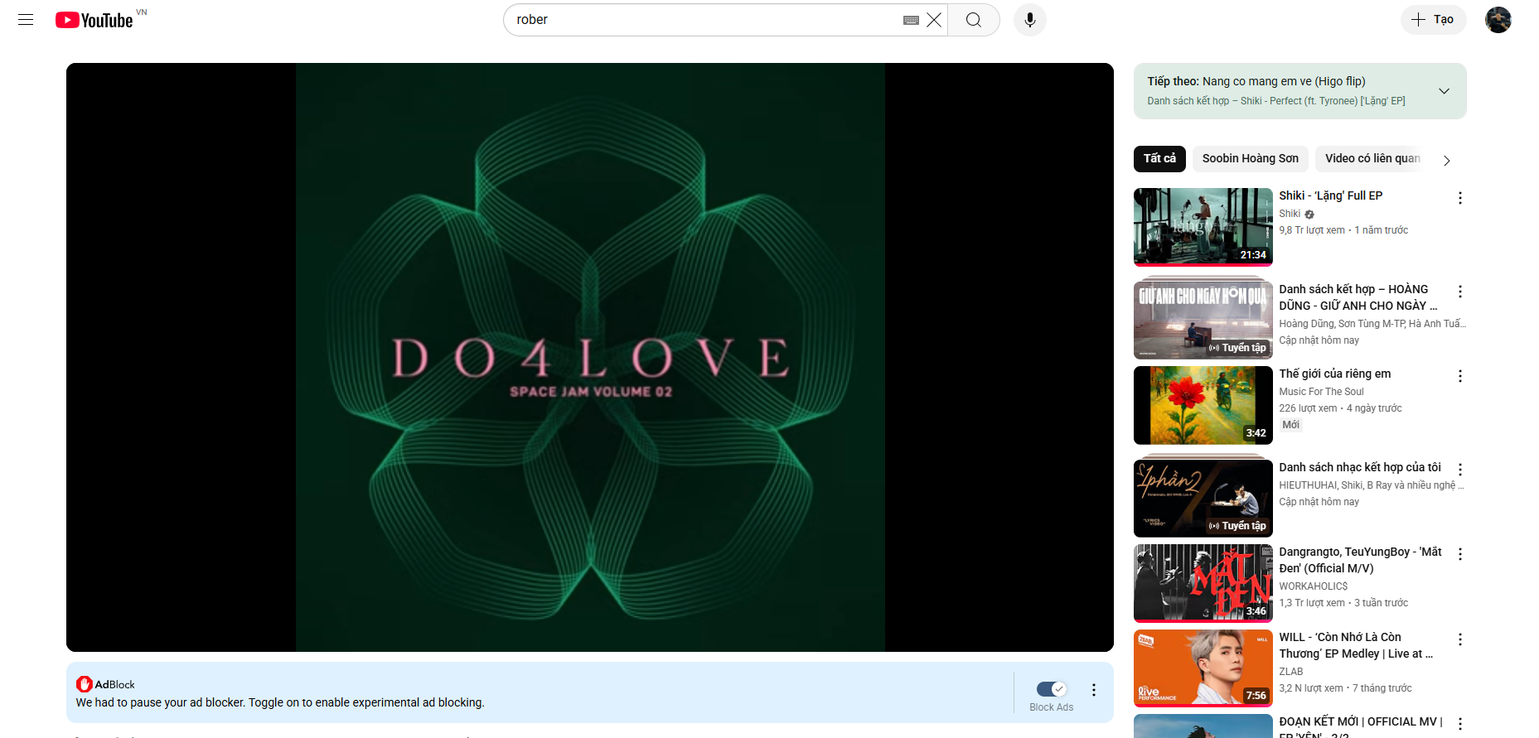Screen dimensions: 1539x738
Task: Open the on-screen keyboard icon in search box
Action: 911,20
